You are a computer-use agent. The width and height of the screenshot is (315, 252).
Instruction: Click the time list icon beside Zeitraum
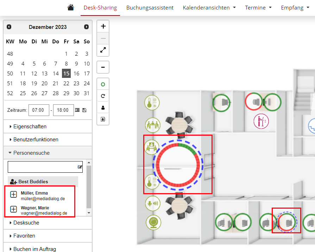(77, 110)
